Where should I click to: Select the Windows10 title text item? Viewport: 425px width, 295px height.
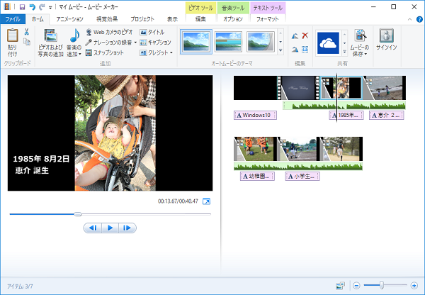click(255, 115)
